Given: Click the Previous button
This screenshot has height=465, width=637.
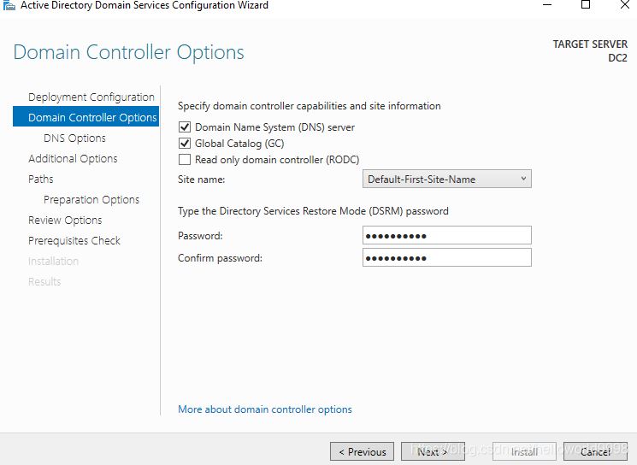Looking at the screenshot, I should 362,451.
